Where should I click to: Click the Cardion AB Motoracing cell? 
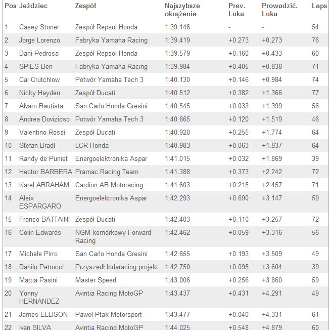click(109, 185)
